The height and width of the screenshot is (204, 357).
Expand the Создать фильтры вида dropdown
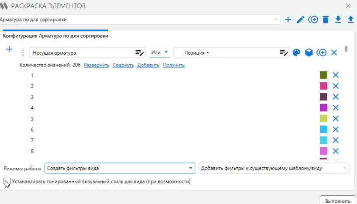click(120, 168)
